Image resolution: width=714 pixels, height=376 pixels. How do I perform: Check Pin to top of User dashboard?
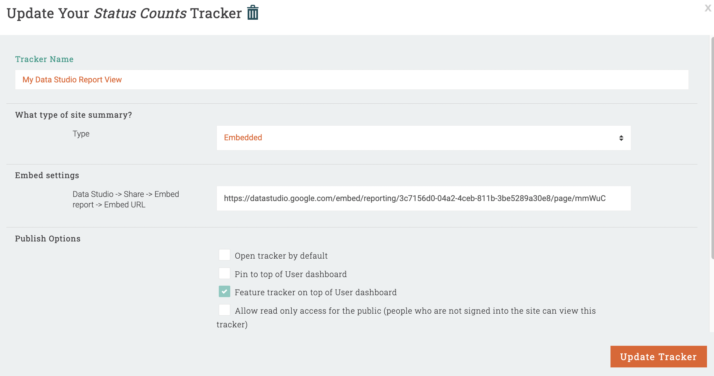pyautogui.click(x=225, y=274)
